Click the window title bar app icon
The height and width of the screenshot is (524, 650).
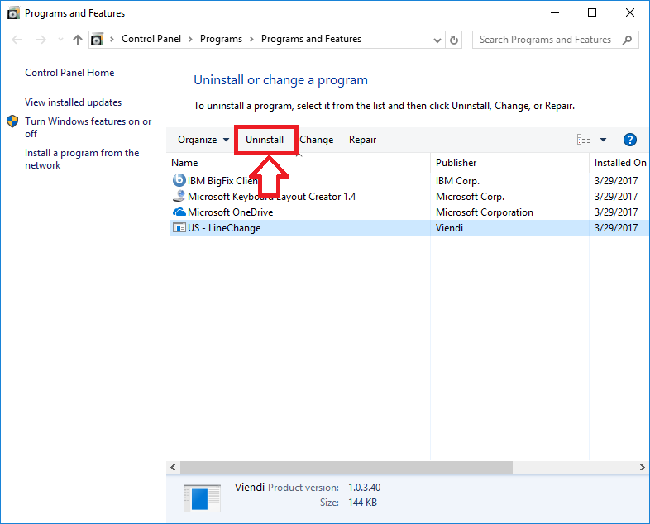click(13, 13)
